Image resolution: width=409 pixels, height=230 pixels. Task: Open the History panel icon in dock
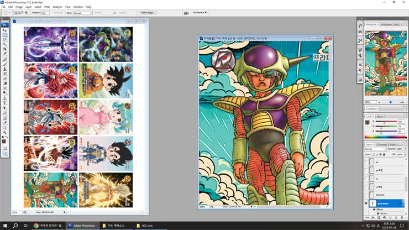coord(360,26)
